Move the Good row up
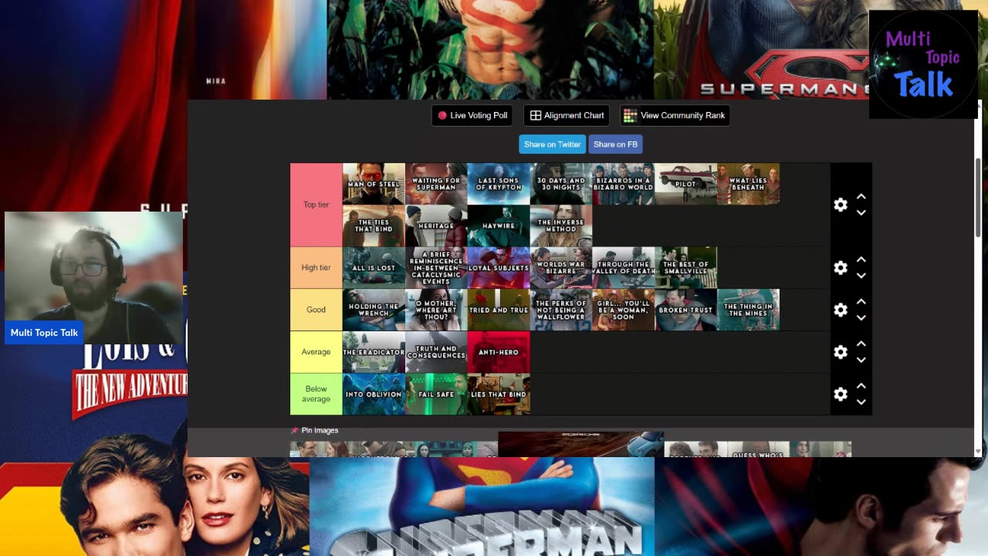 pyautogui.click(x=861, y=302)
